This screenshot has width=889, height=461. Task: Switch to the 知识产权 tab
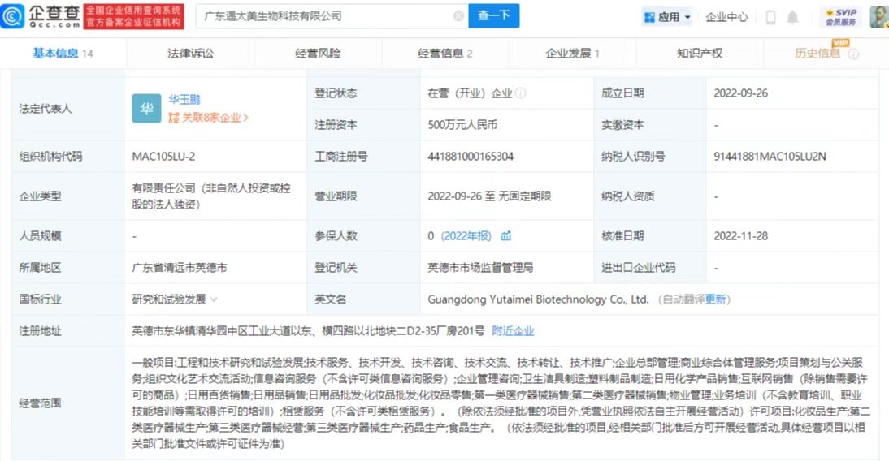click(699, 54)
